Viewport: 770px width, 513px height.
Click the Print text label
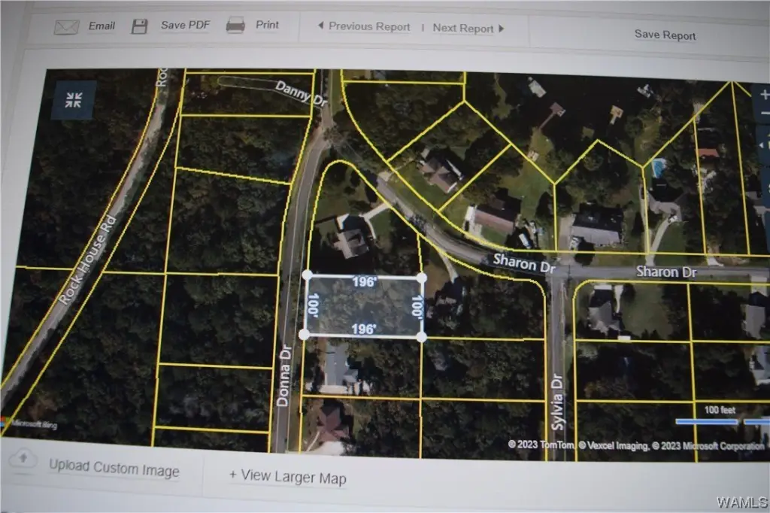point(267,25)
